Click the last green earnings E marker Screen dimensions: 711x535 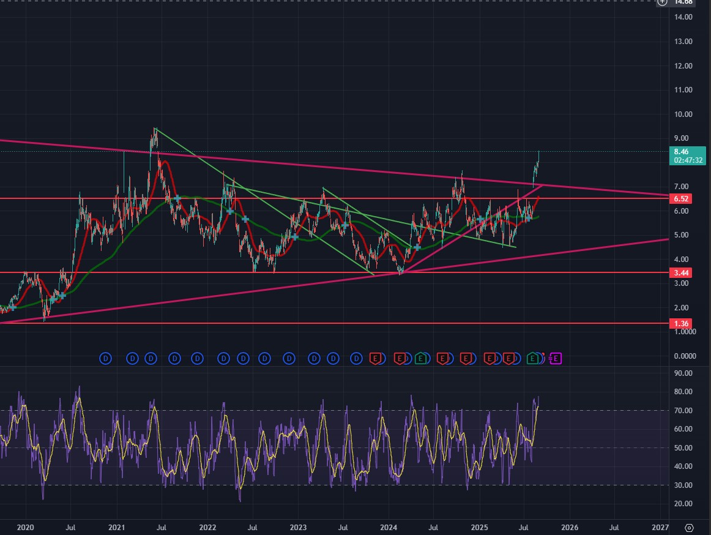pos(533,358)
